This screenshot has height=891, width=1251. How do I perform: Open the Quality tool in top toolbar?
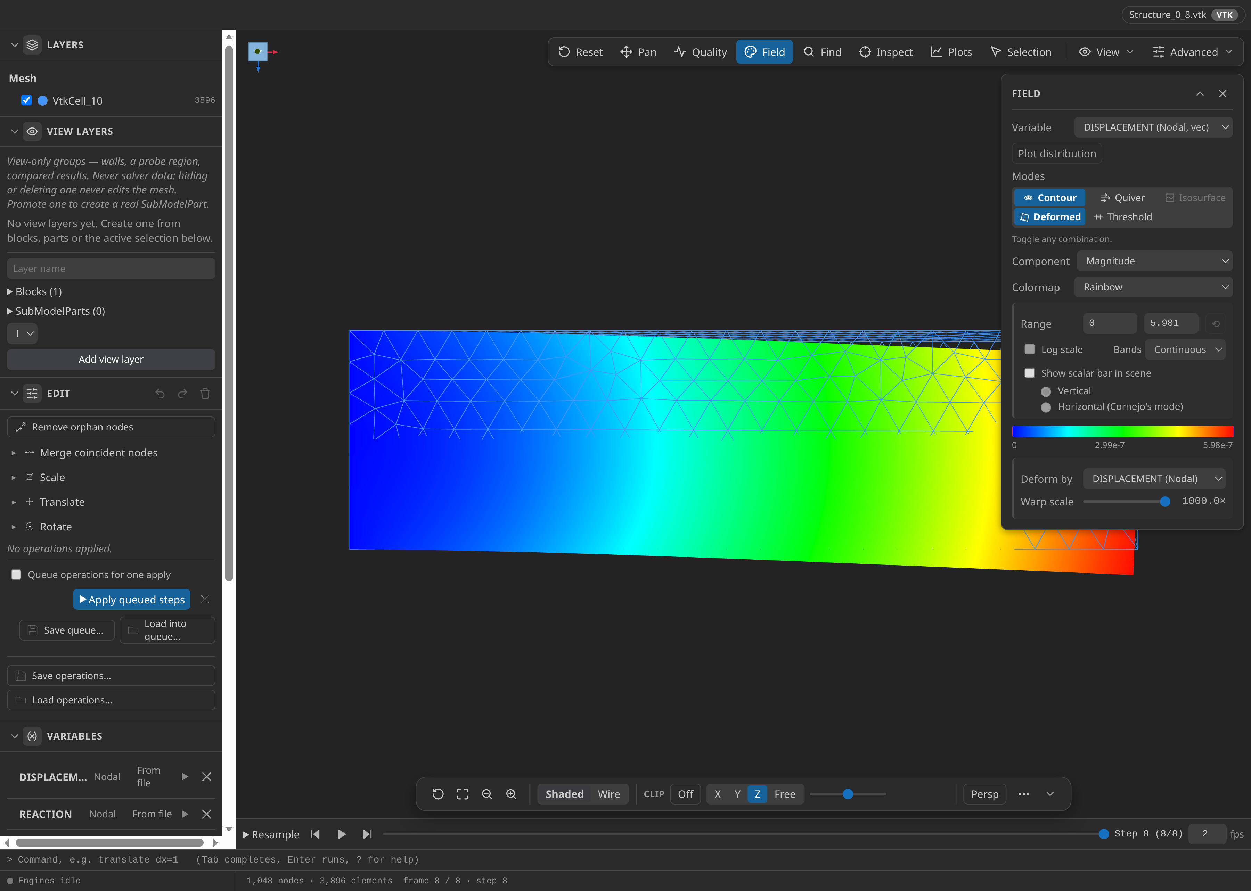point(700,52)
